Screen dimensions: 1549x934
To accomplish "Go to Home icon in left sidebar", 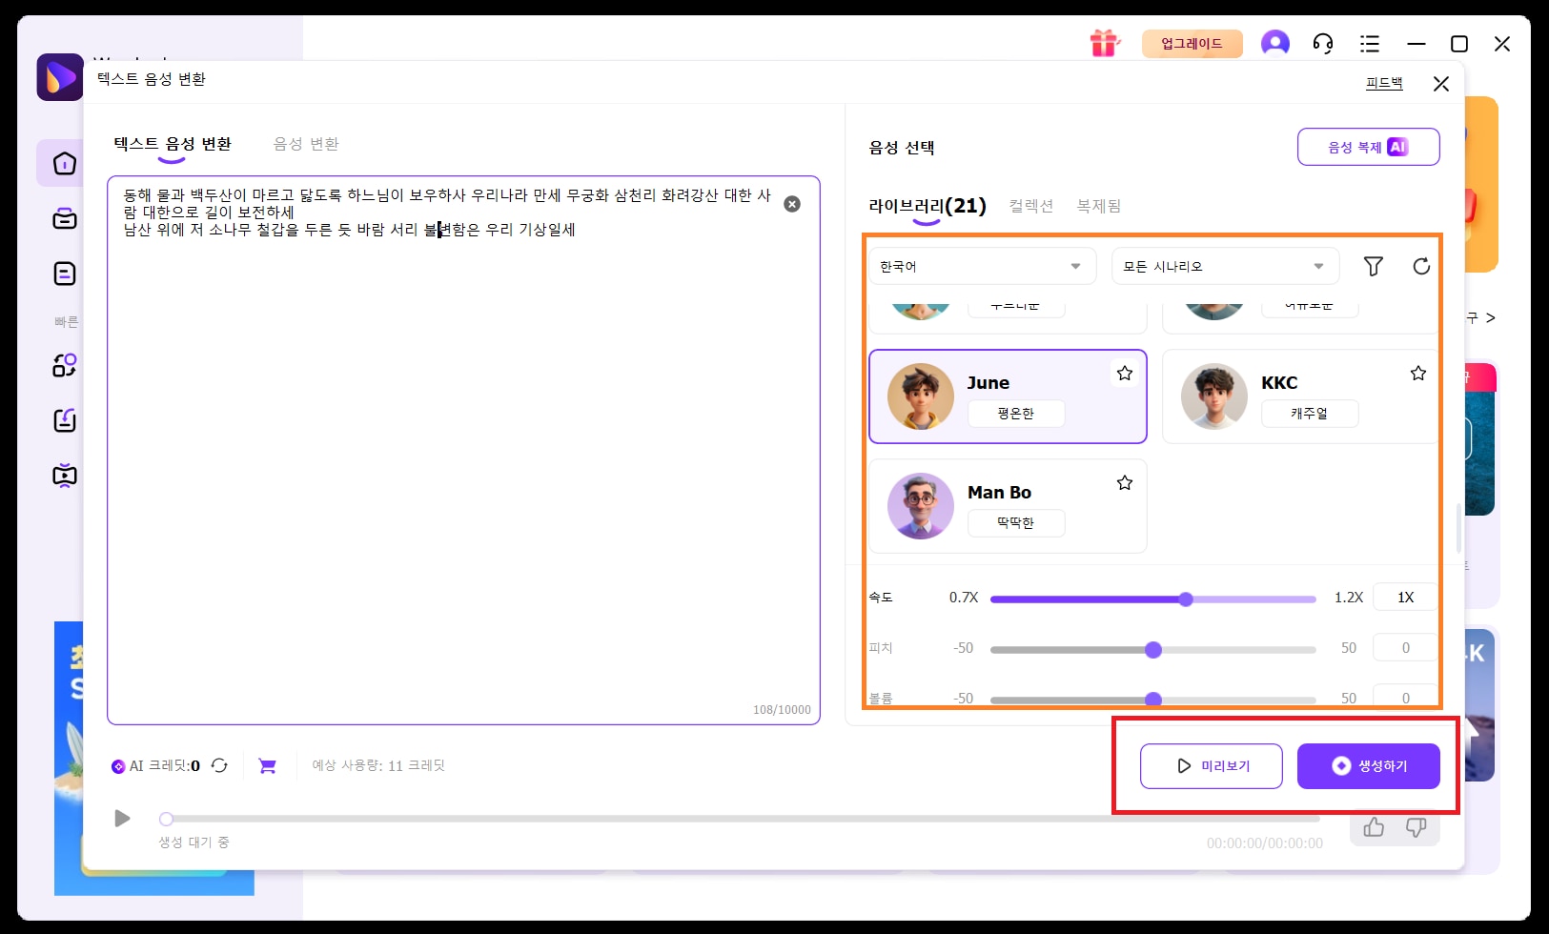I will click(x=65, y=163).
